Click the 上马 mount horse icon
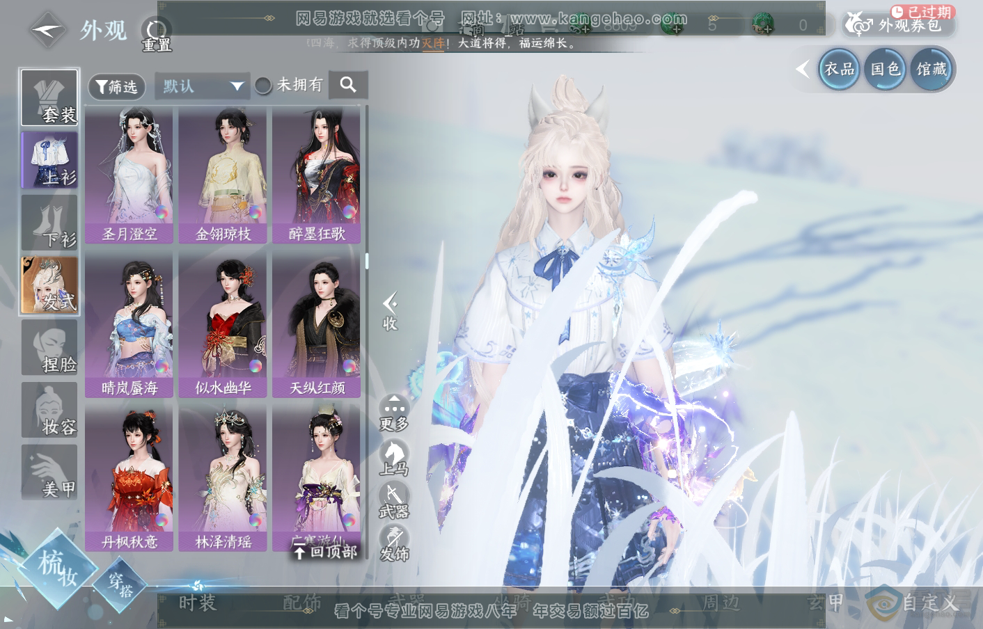 (394, 458)
